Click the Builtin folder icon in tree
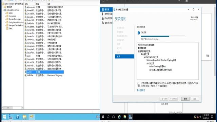217x122 pixels. 7,13
